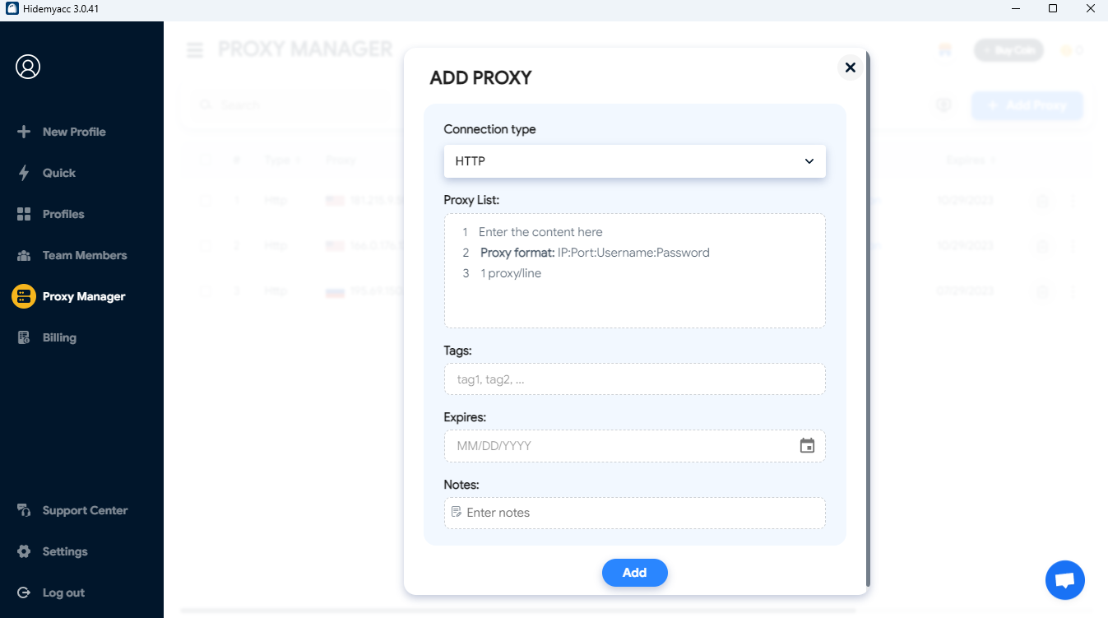Open the Billing section
The height and width of the screenshot is (618, 1108).
click(x=59, y=337)
